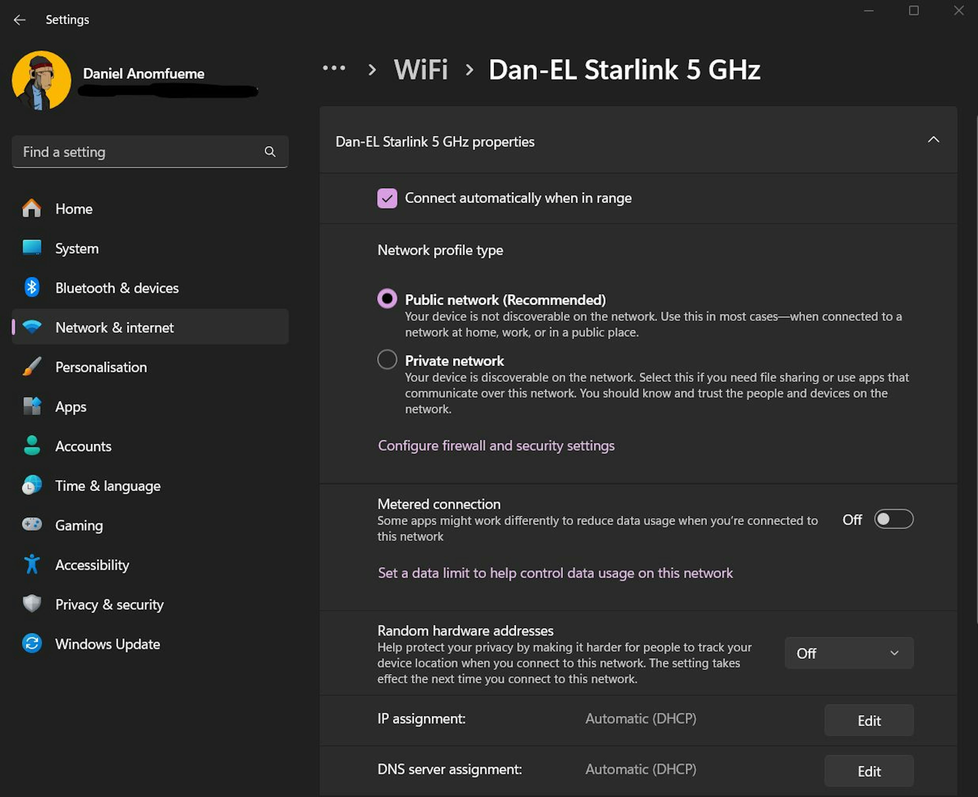This screenshot has height=797, width=978.
Task: Click the Windows Update sync icon
Action: click(x=32, y=643)
